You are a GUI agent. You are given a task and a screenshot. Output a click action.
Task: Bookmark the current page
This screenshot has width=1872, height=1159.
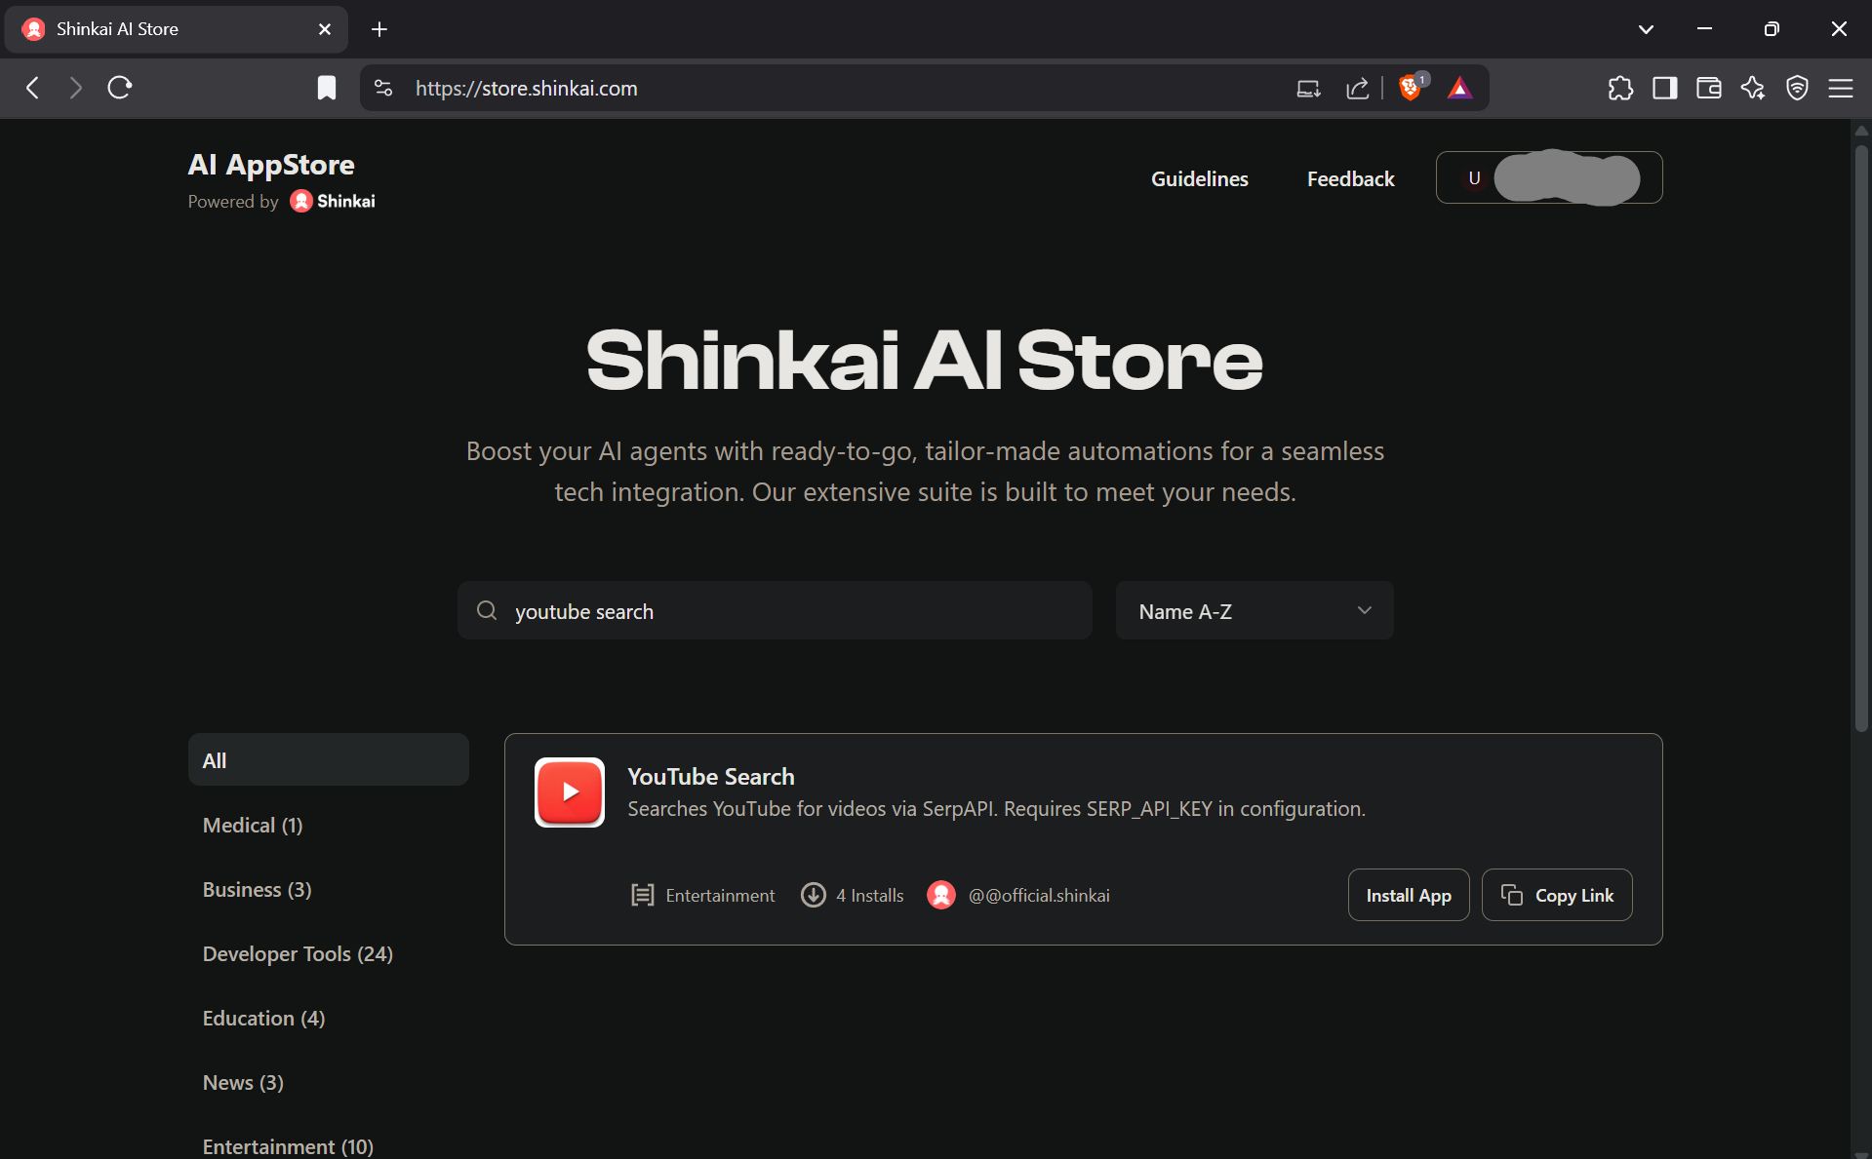point(326,88)
